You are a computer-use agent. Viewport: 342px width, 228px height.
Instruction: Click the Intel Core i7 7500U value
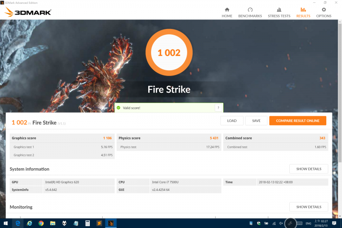coord(165,182)
